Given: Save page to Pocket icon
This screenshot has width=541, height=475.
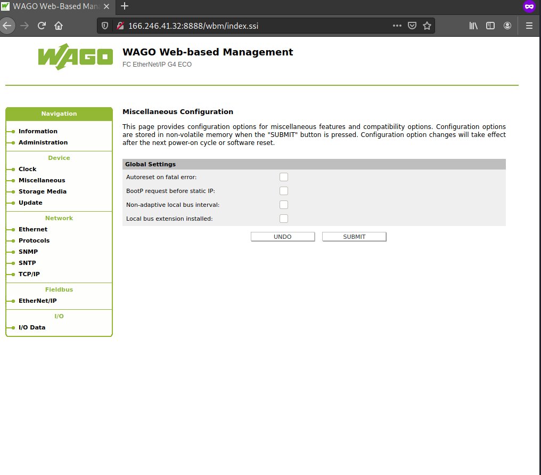Looking at the screenshot, I should pos(412,26).
